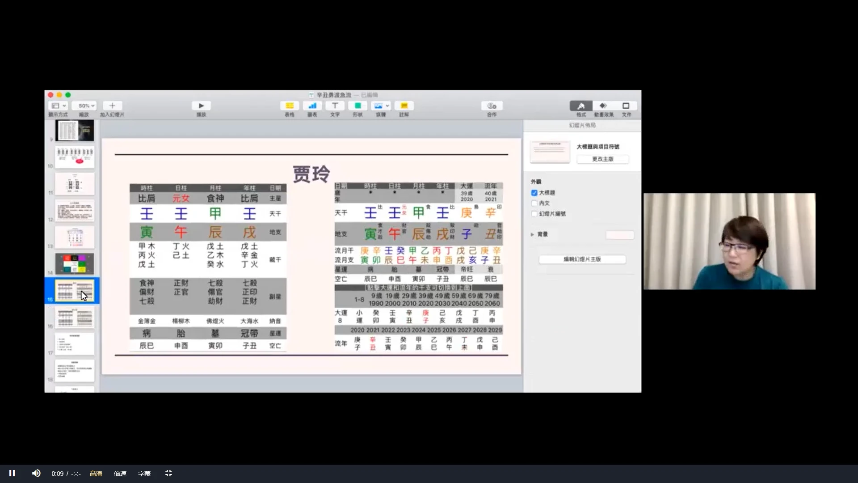Click the background color swatch
858x483 pixels.
619,235
